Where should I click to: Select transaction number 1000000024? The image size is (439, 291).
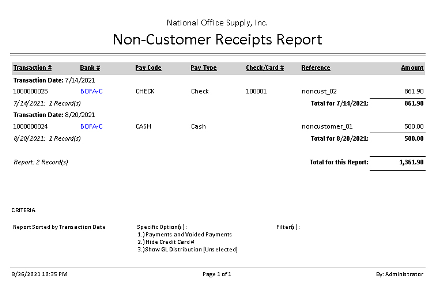tap(31, 126)
